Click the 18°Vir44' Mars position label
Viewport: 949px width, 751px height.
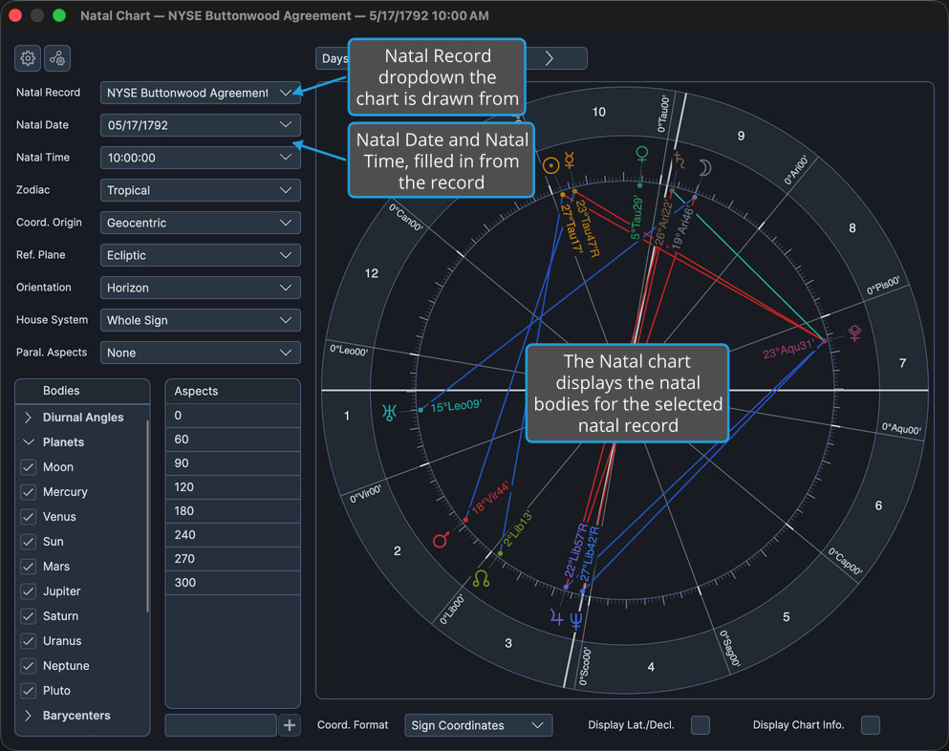coord(491,498)
